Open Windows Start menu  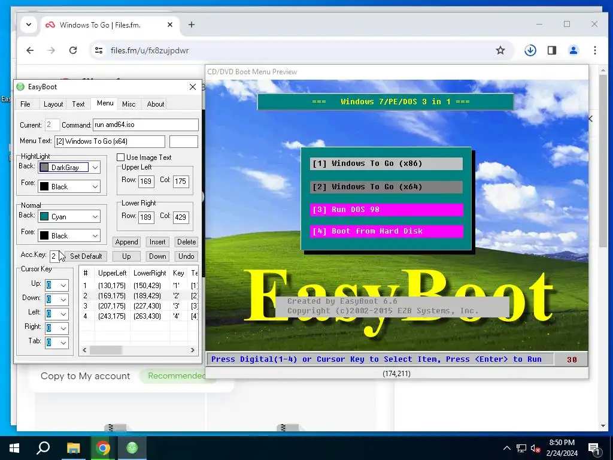coord(14,448)
